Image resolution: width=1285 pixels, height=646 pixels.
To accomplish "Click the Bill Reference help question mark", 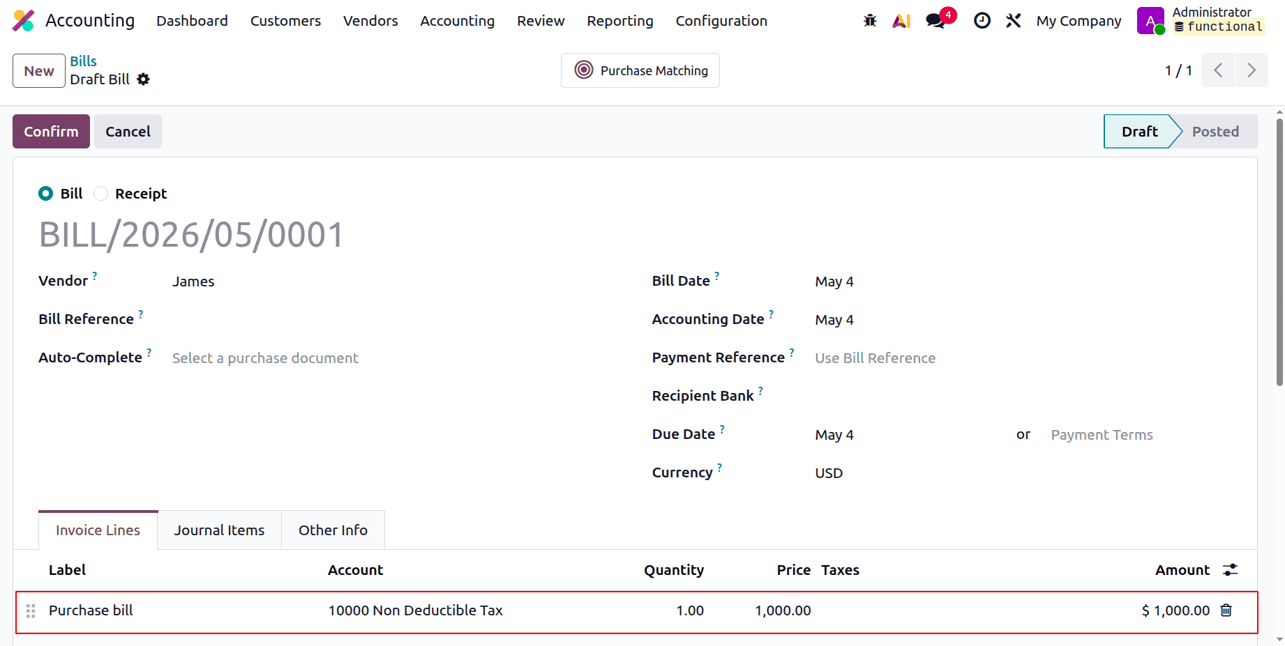I will coord(141,314).
